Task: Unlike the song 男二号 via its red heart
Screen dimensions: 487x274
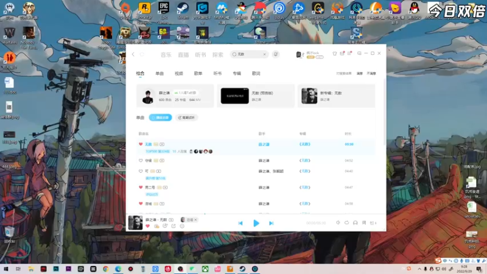Action: pos(141,188)
